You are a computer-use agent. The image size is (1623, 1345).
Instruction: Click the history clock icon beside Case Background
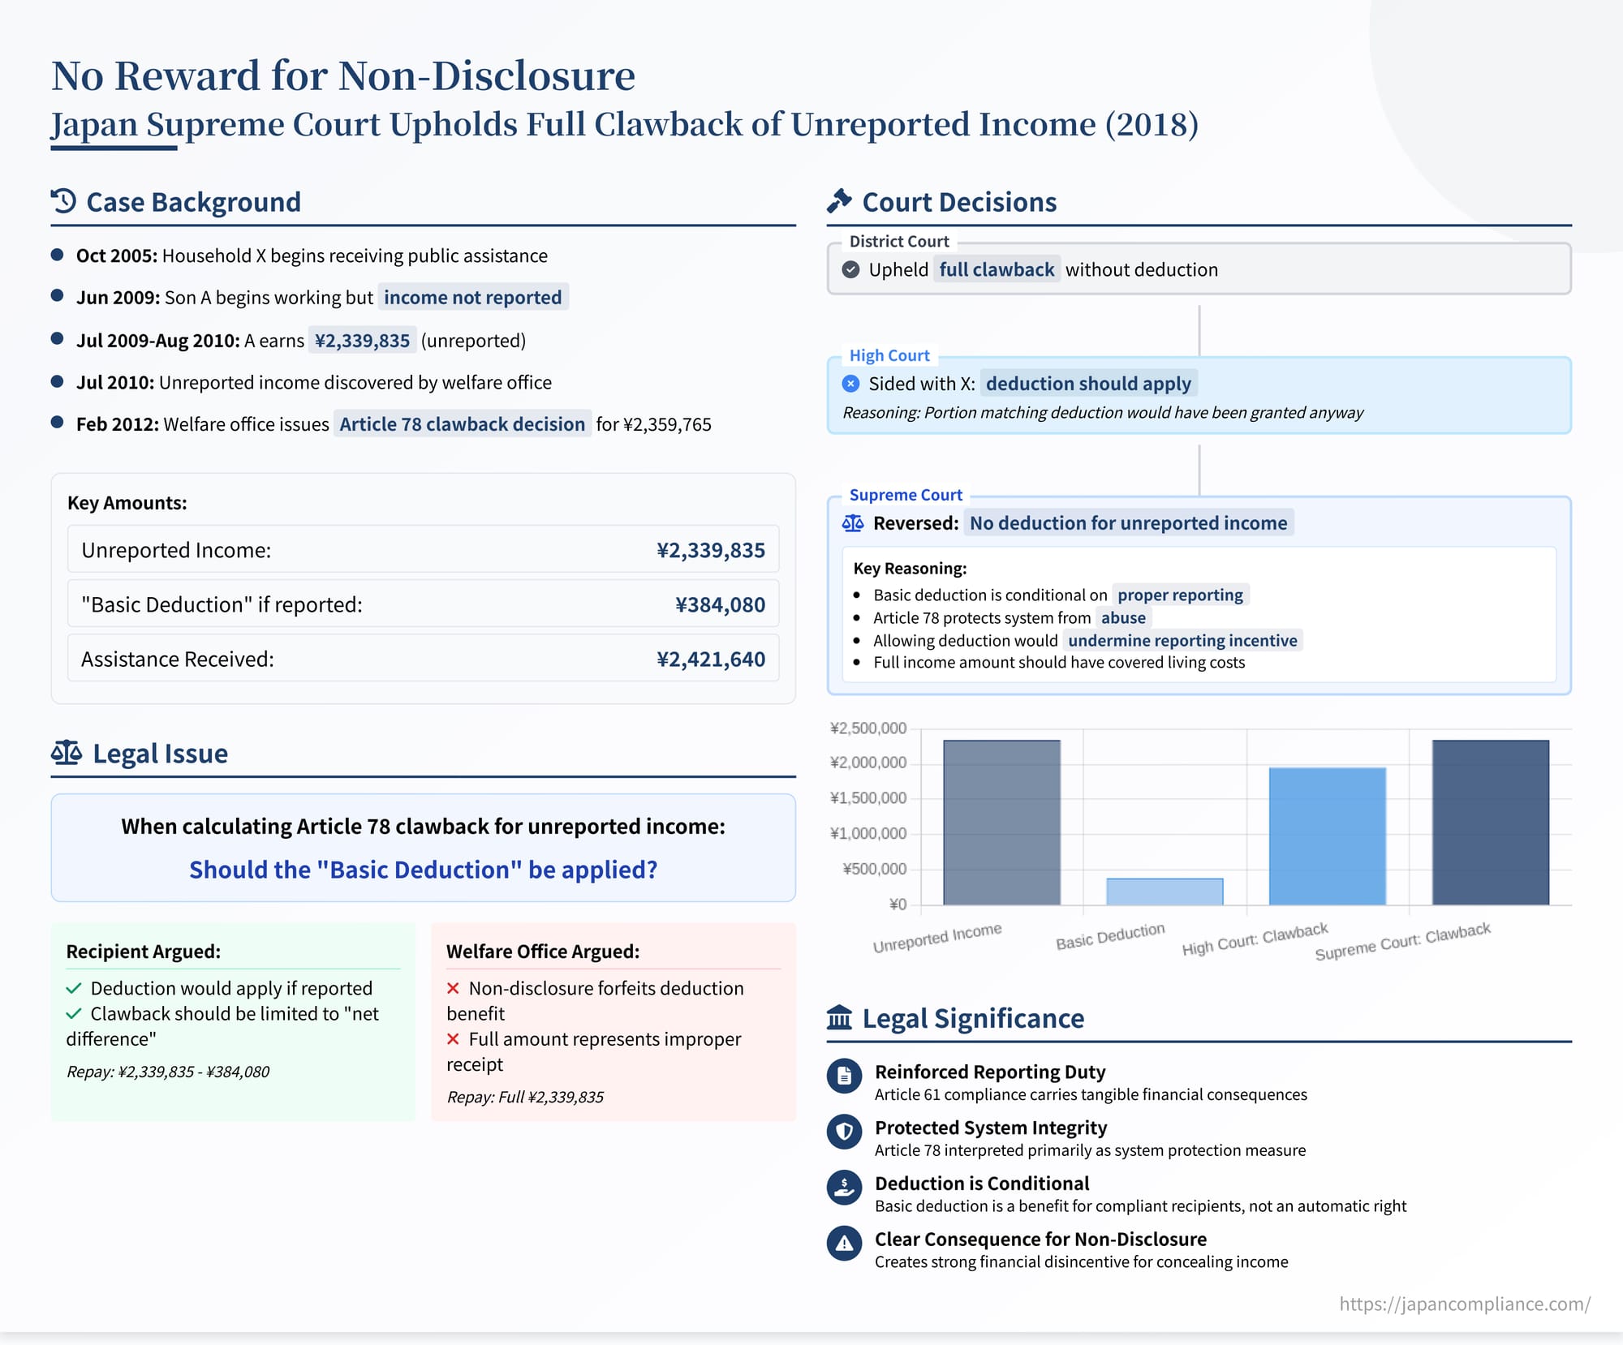[63, 201]
